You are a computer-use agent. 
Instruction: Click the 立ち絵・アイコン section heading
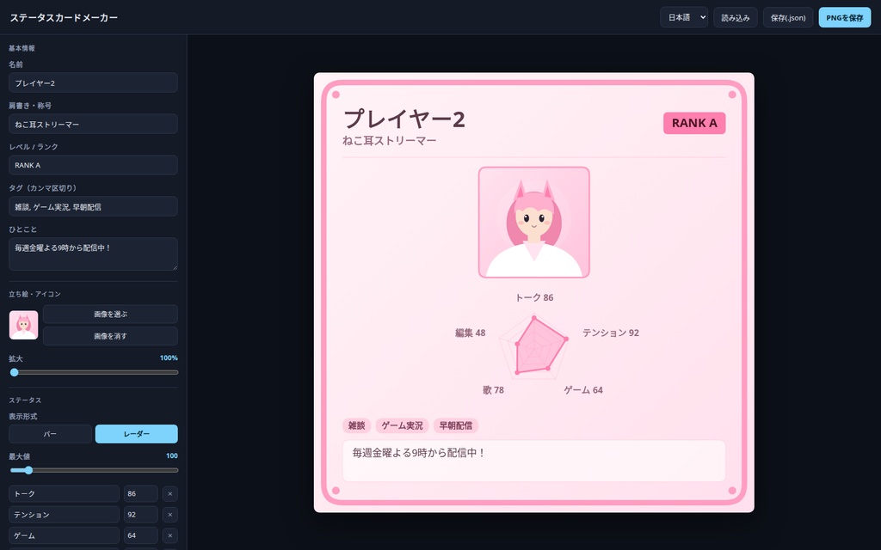tap(34, 294)
